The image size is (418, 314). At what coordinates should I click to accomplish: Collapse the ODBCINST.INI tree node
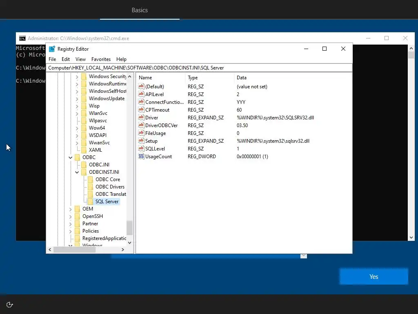point(77,172)
